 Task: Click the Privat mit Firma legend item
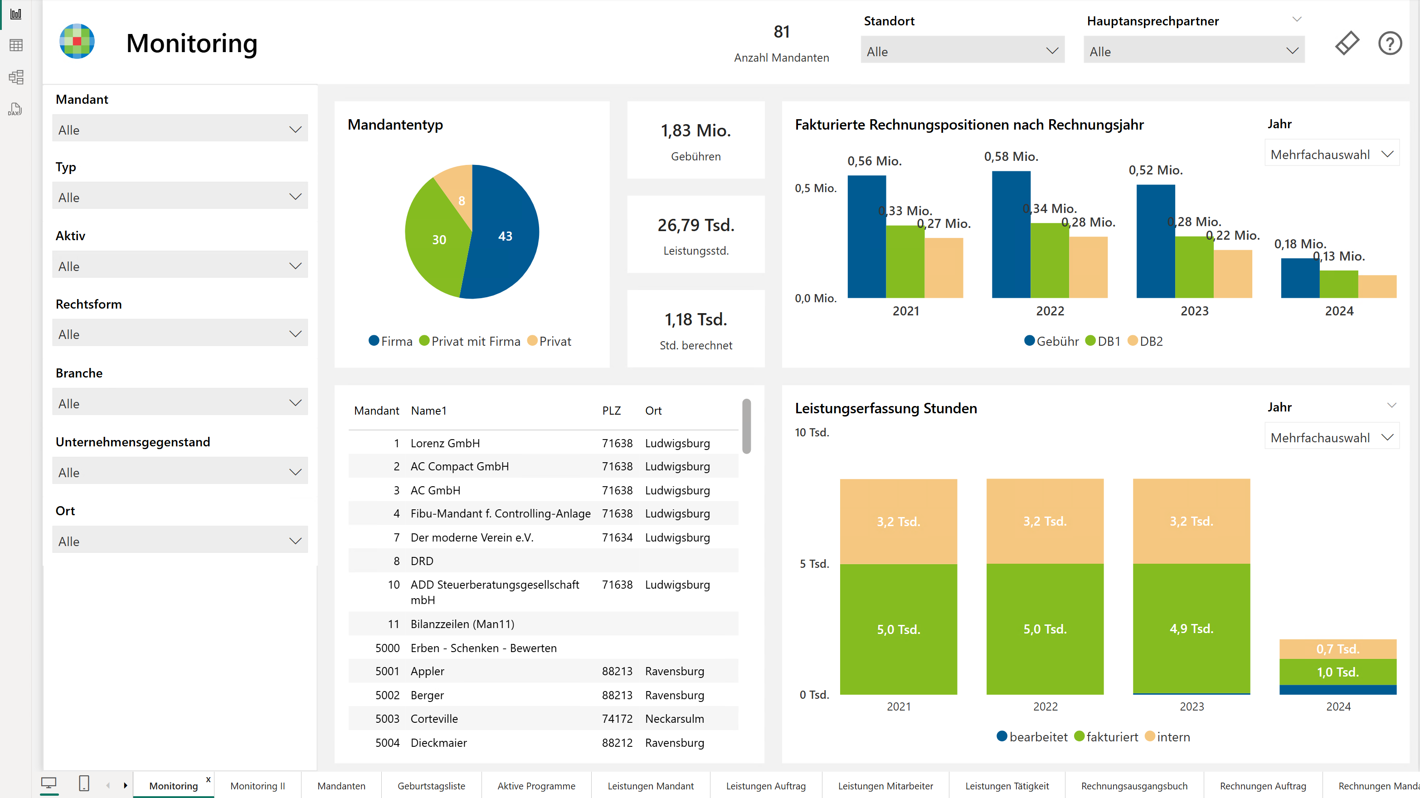[x=470, y=341]
